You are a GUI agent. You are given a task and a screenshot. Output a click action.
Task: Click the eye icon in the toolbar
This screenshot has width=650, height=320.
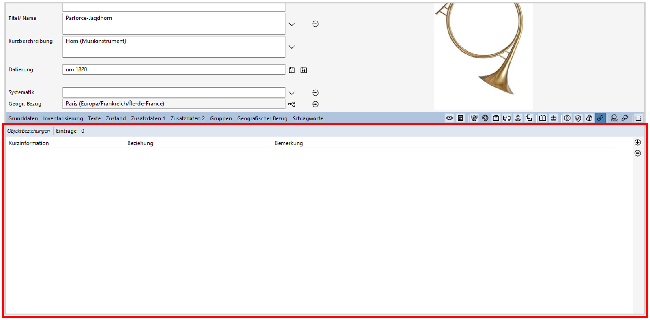pos(449,118)
